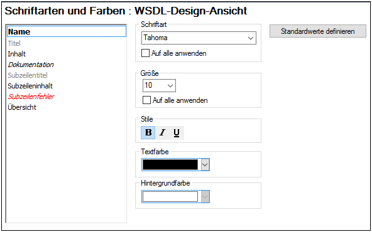Toggle the Underline style button
372x232 pixels.
177,132
